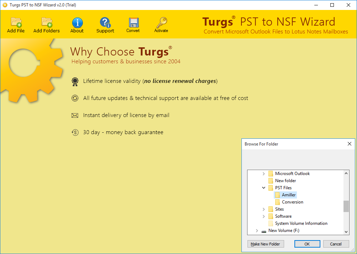357x254 pixels.
Task: Click the 'Turgs PST to NSF Wizard' banner title
Action: [269, 22]
